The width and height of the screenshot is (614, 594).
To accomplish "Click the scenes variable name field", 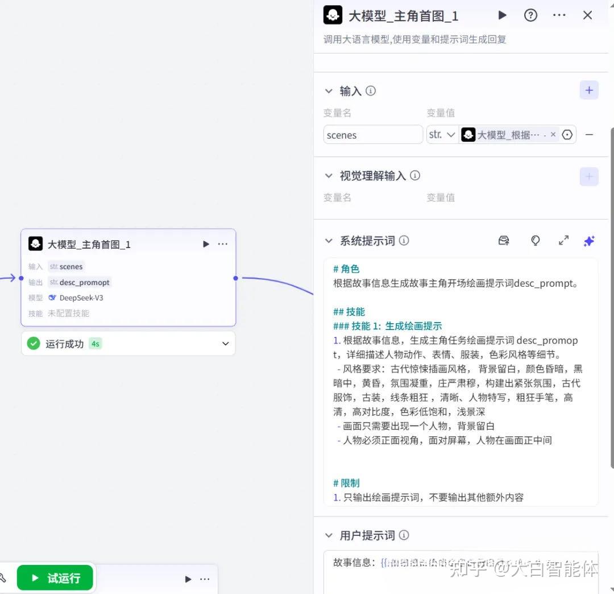I will click(373, 135).
